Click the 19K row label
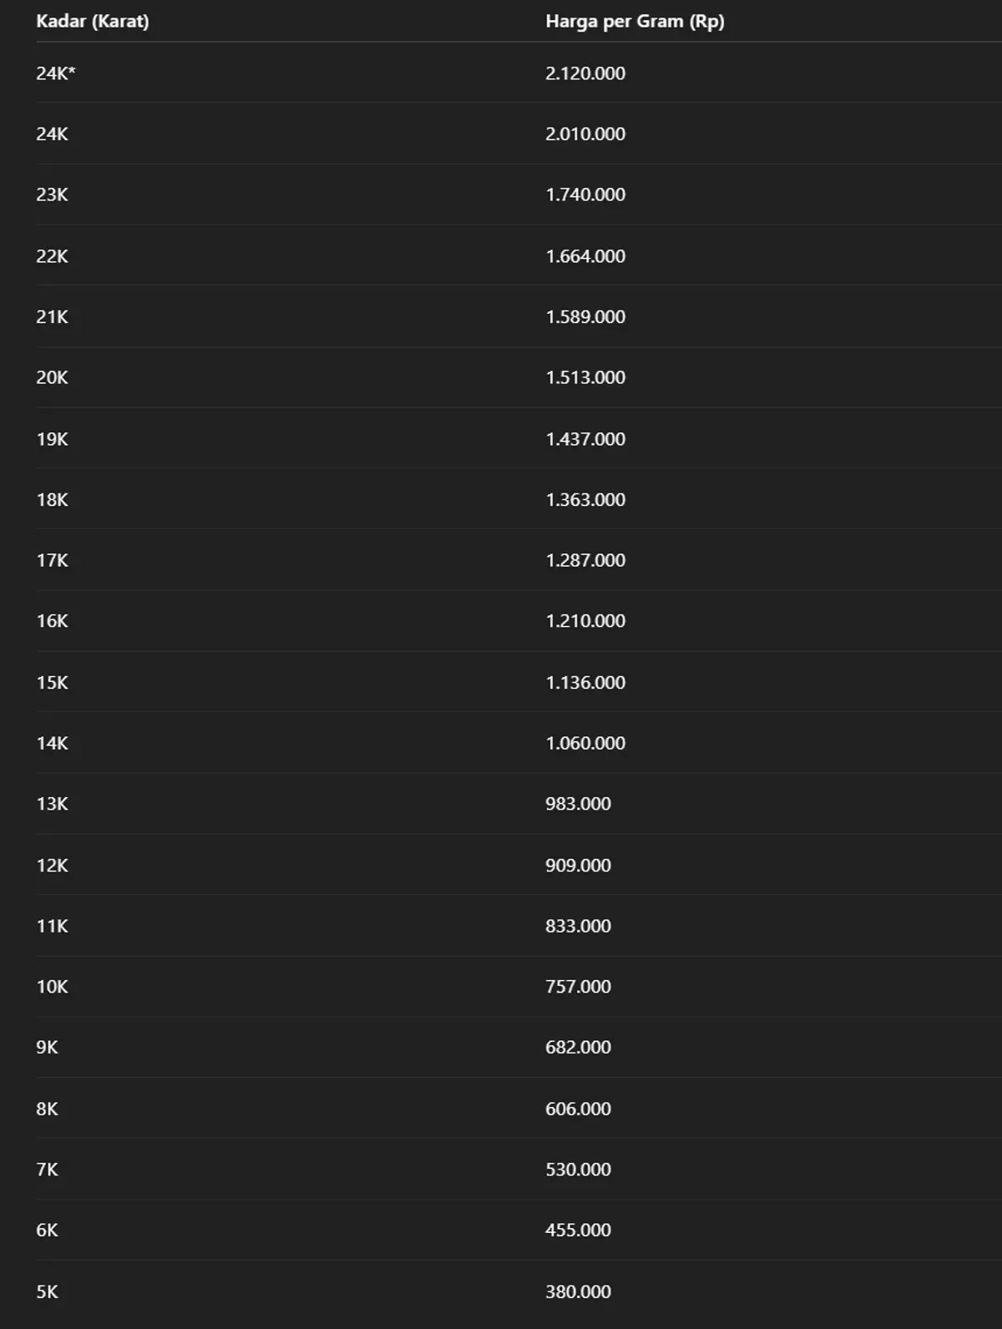1002x1329 pixels. point(52,439)
